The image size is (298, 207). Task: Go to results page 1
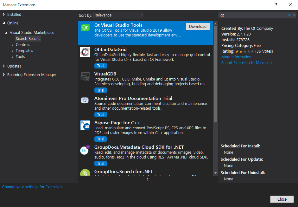click(x=148, y=180)
